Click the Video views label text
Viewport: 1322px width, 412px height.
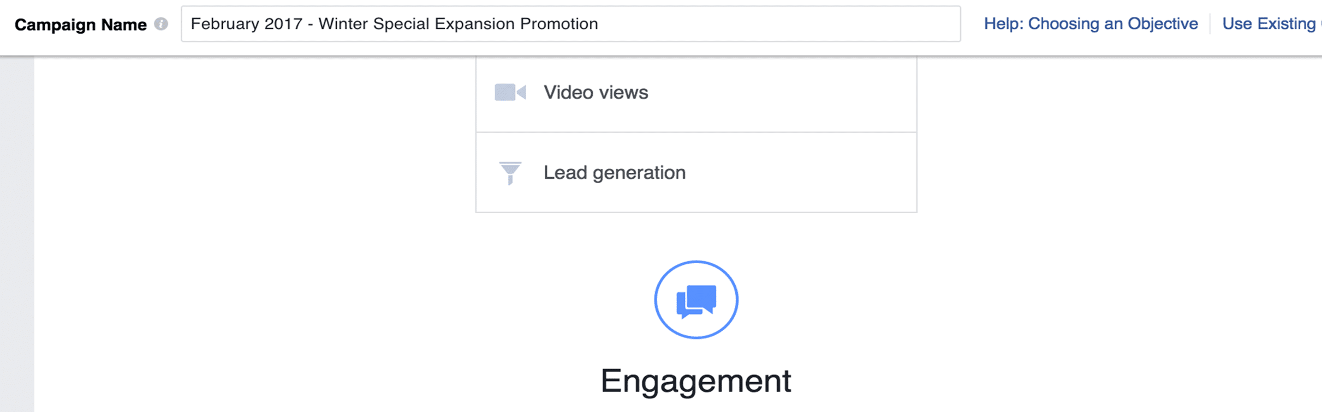[x=596, y=93]
